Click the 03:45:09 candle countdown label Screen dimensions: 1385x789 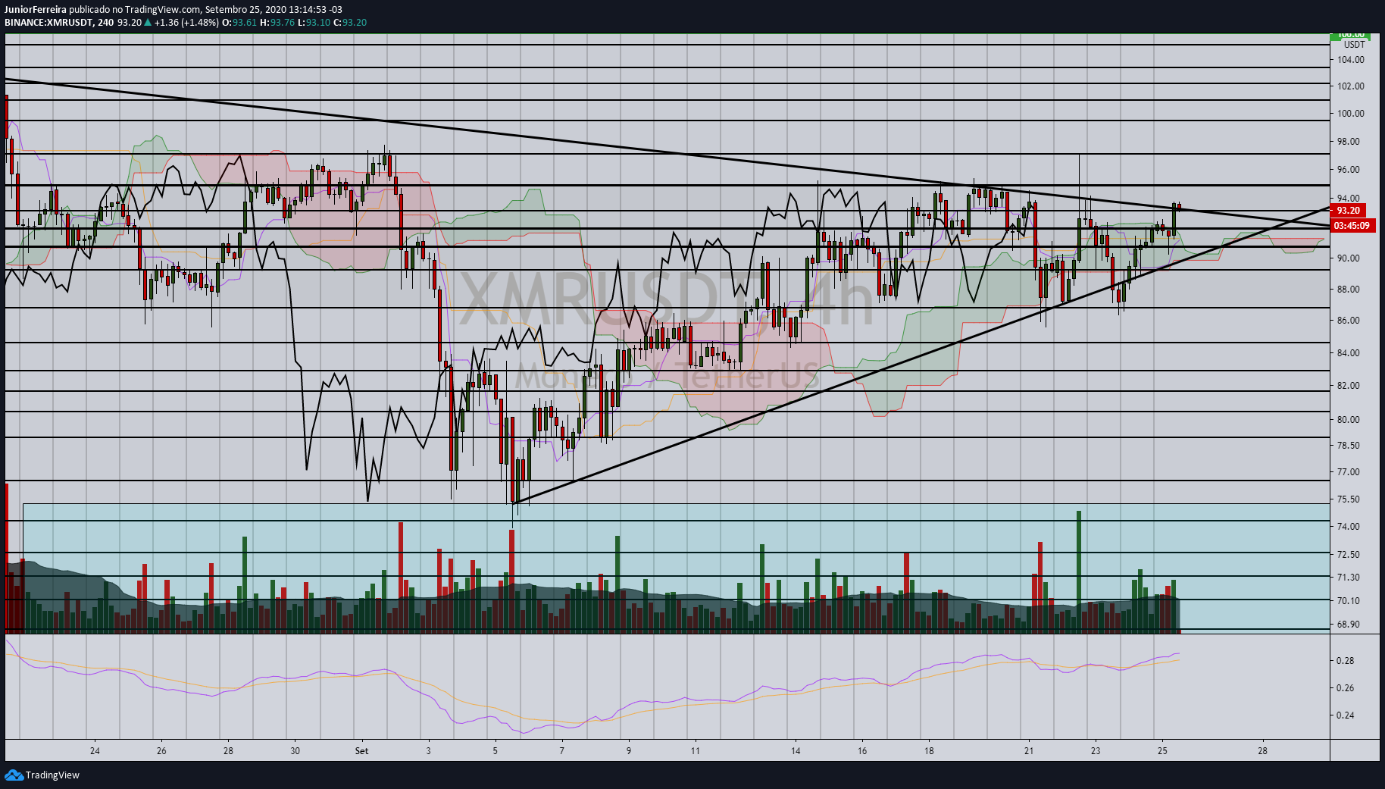1352,225
